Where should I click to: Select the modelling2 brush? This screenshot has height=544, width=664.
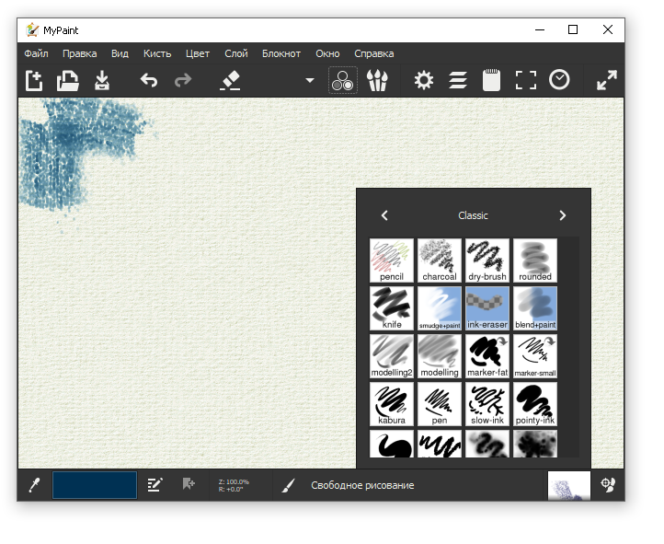(x=392, y=356)
